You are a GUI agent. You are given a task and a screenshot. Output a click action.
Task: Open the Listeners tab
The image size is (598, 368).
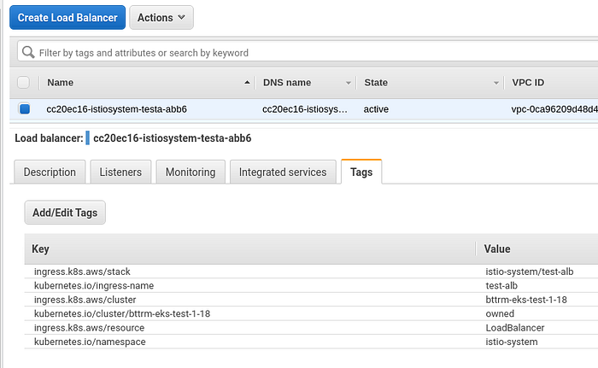click(x=120, y=172)
